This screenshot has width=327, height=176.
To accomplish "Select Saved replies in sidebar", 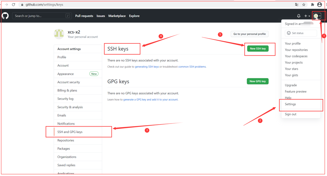I will (78, 165).
